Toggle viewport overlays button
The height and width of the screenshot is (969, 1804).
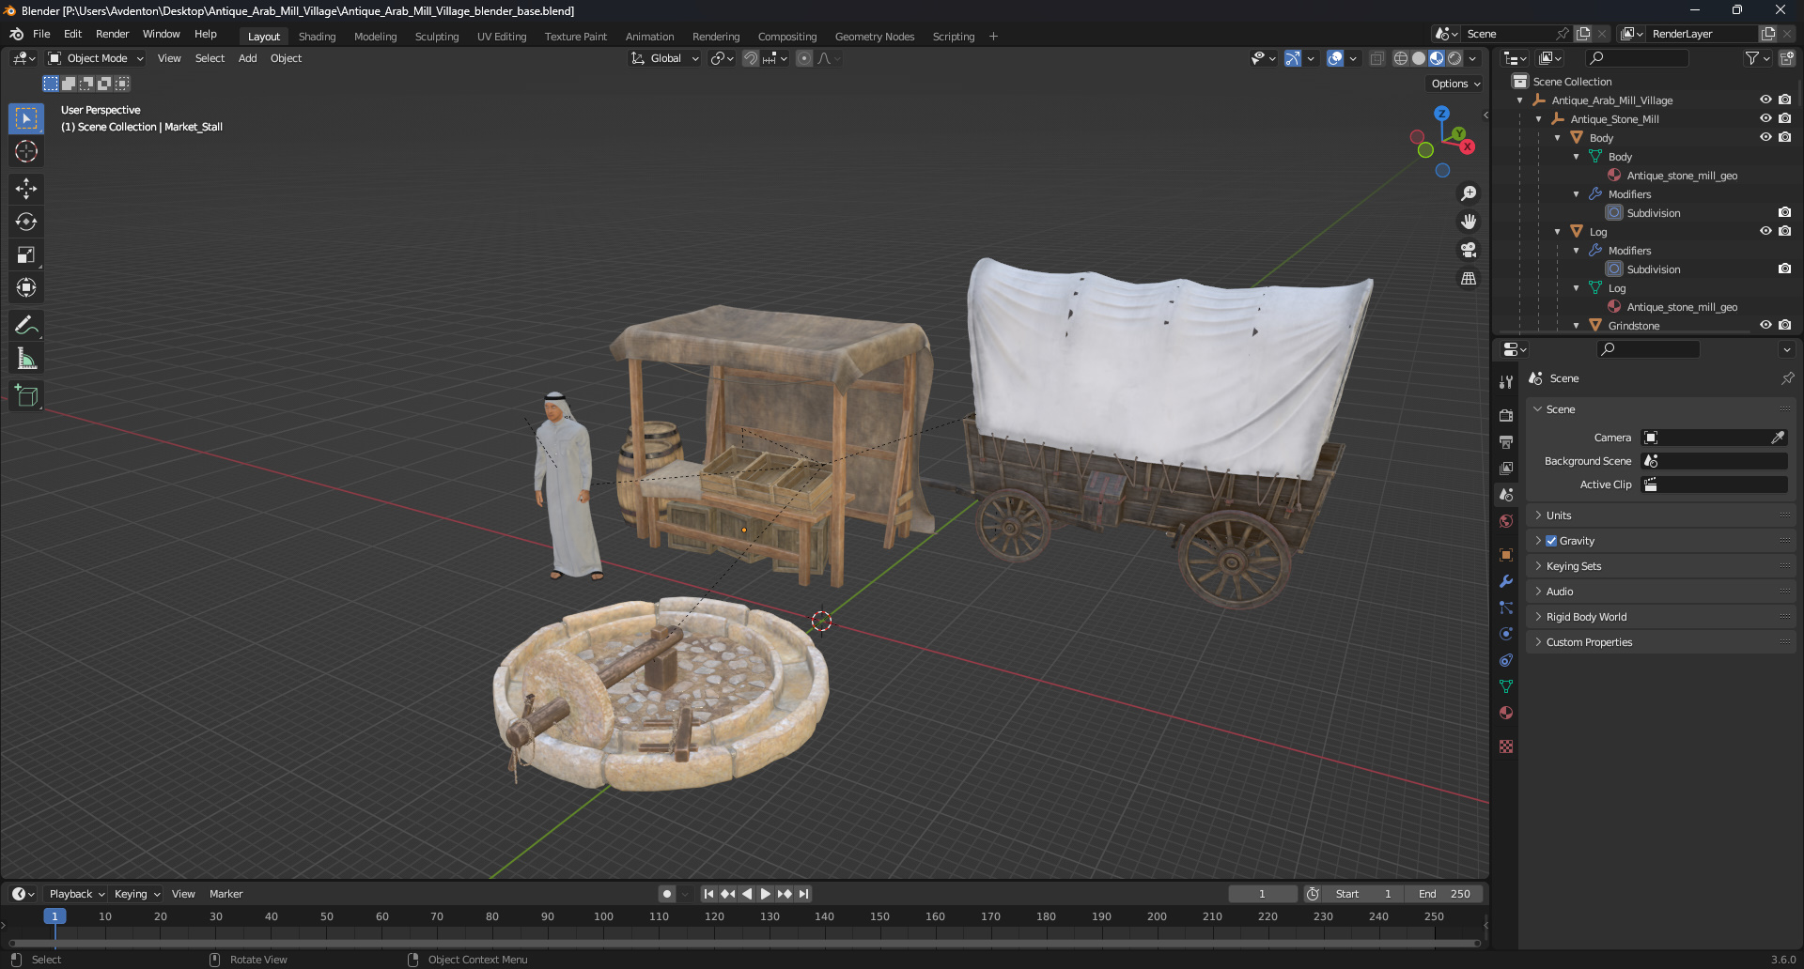coord(1335,58)
